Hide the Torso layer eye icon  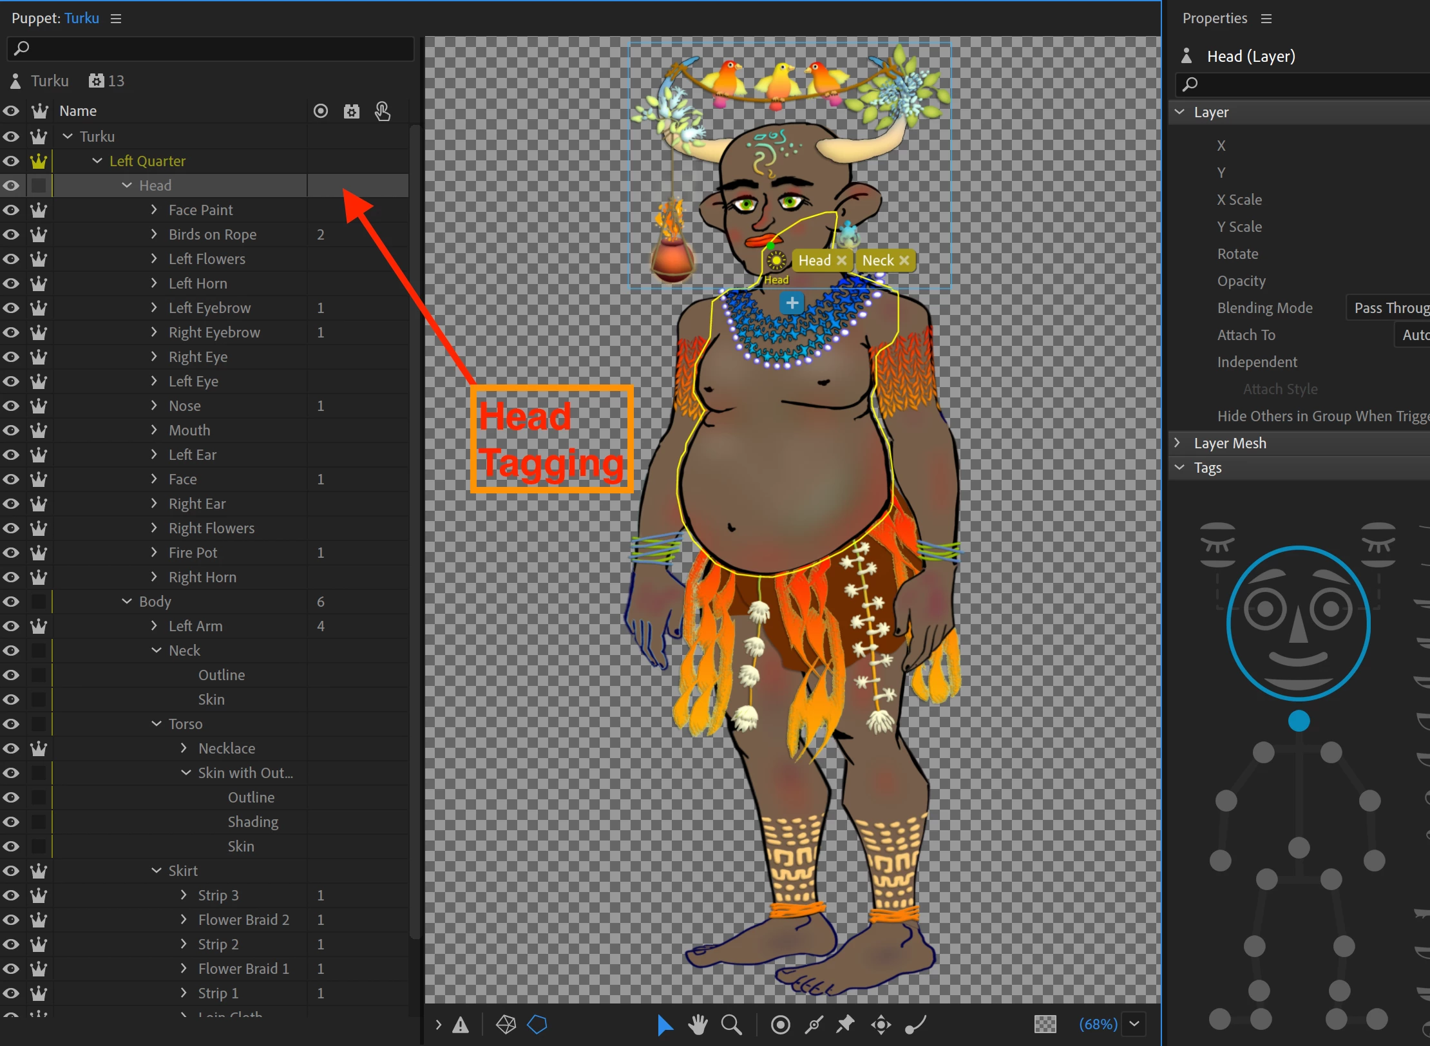(x=11, y=724)
